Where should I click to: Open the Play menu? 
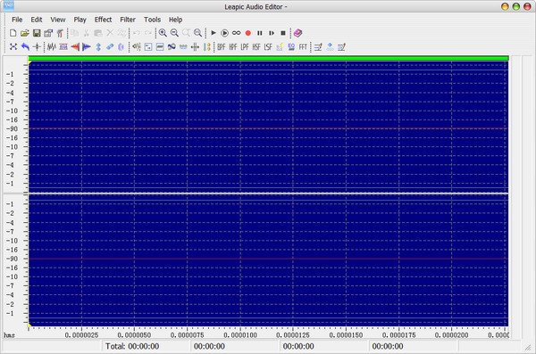click(80, 20)
